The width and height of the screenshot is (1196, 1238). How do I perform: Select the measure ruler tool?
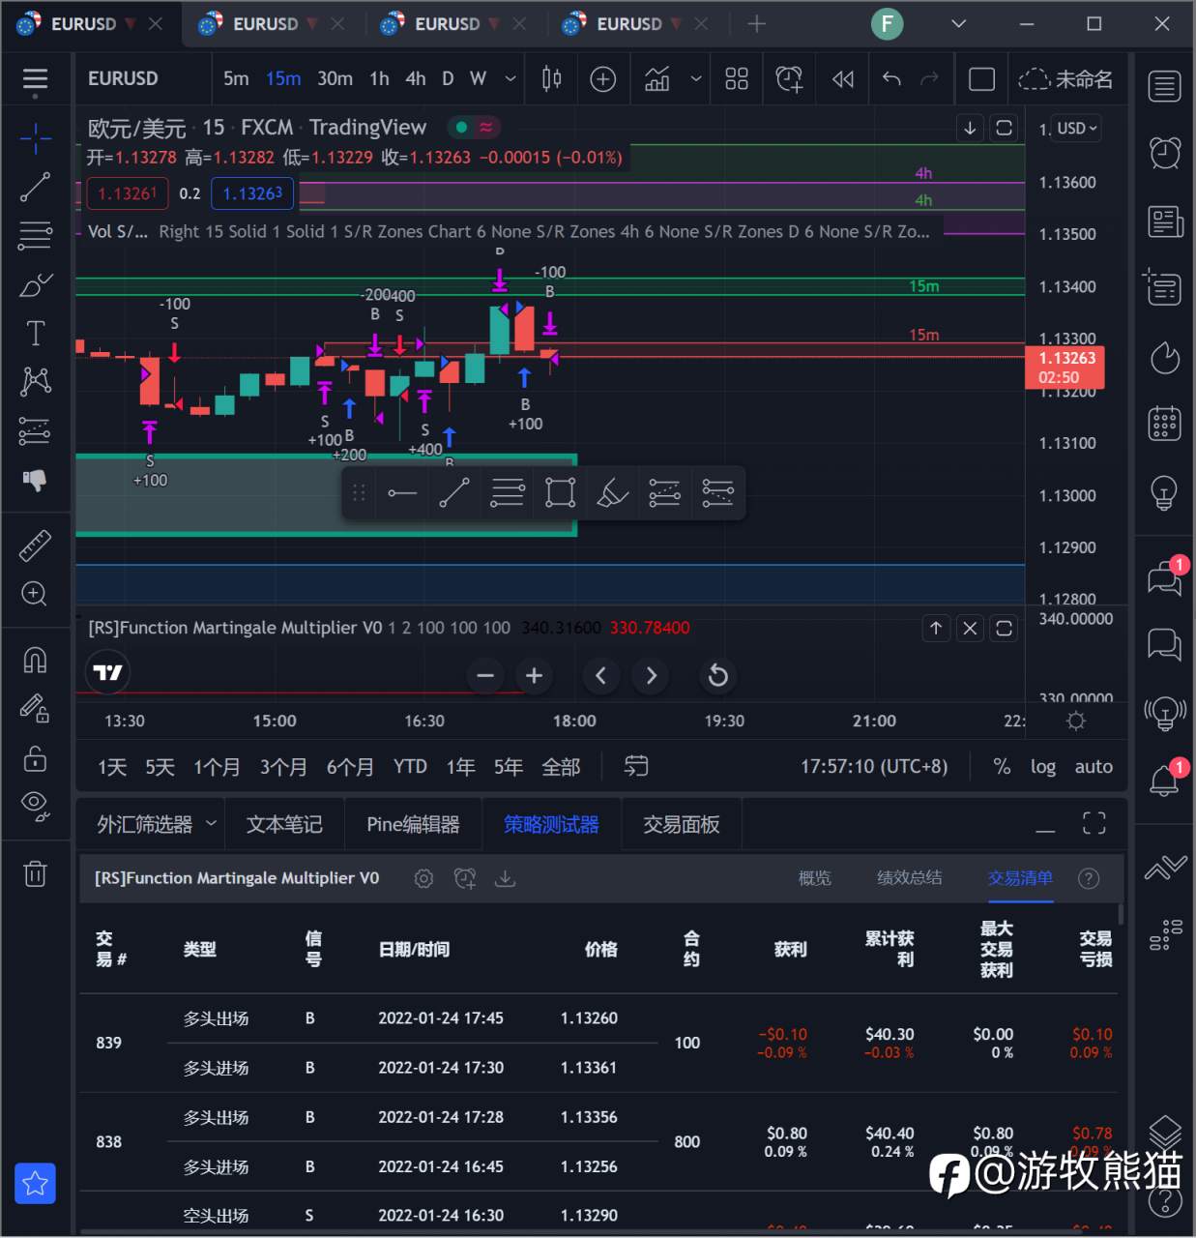pos(36,545)
